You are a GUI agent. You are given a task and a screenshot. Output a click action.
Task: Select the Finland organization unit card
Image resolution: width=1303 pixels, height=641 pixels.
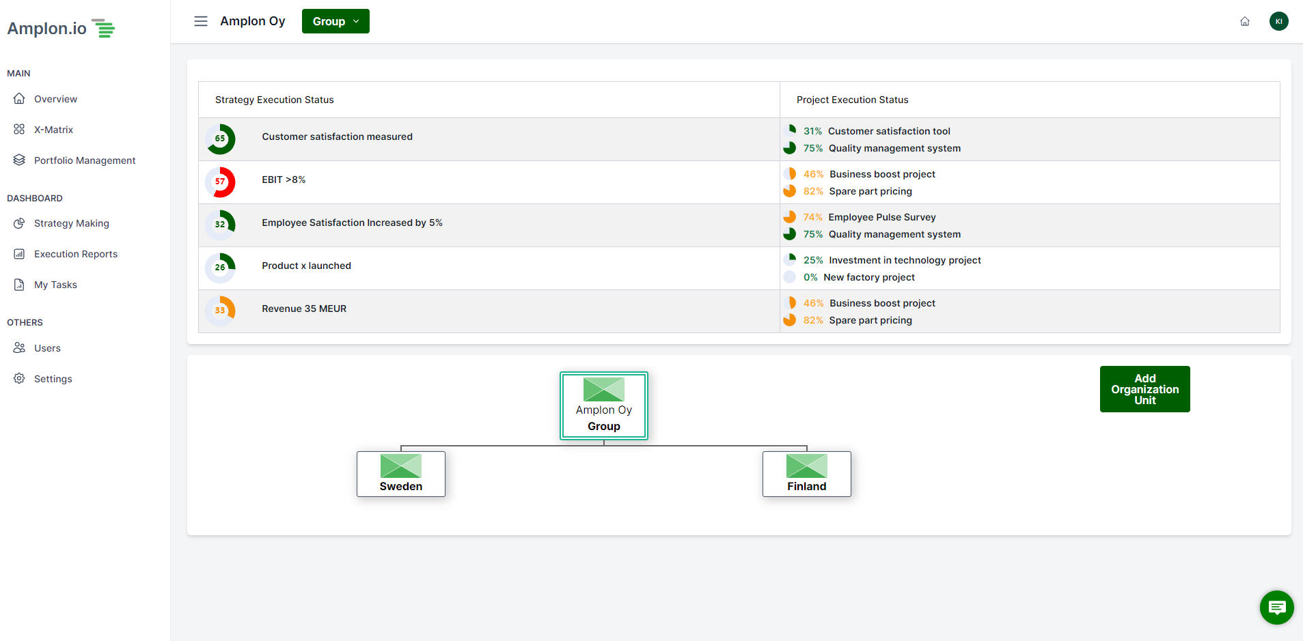click(806, 474)
